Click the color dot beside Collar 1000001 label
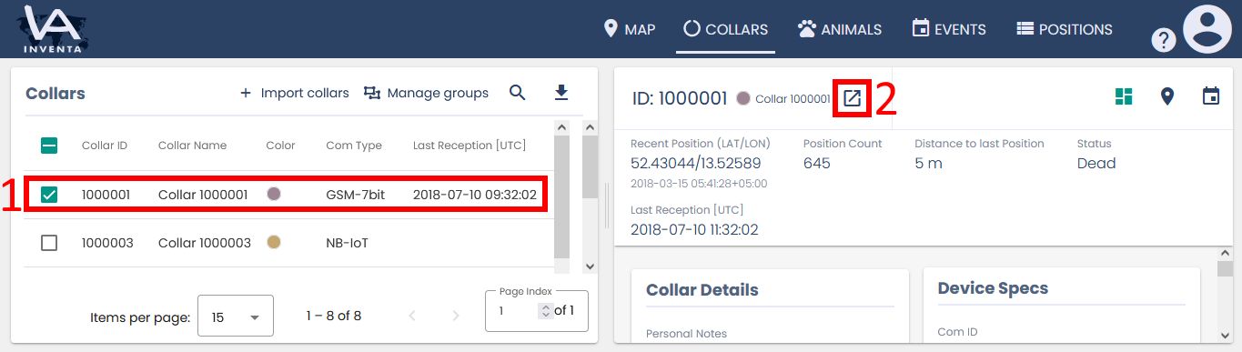 click(743, 98)
